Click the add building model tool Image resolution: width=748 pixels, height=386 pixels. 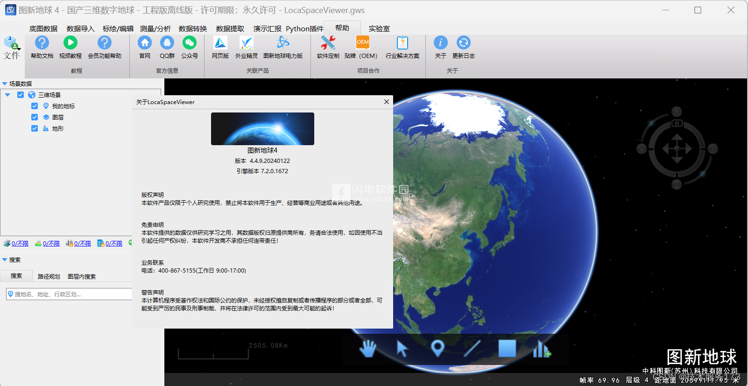point(542,348)
